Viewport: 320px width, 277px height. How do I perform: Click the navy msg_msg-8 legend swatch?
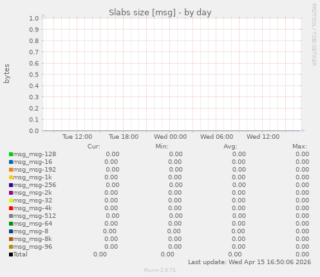point(11,231)
